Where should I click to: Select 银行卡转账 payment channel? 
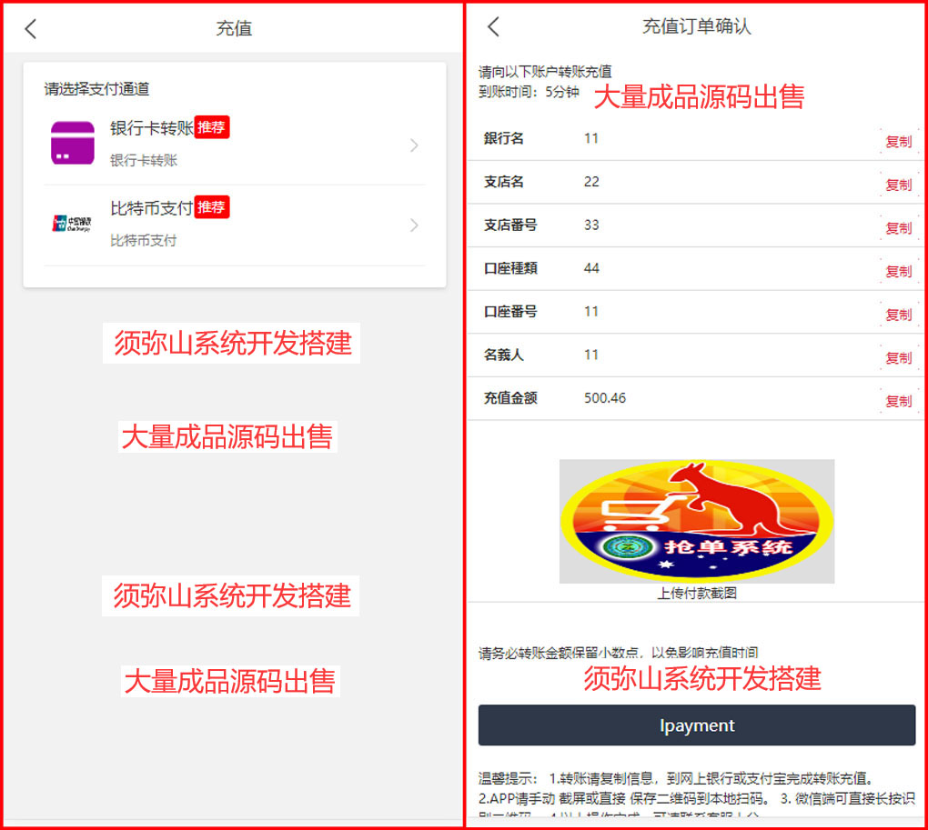pos(152,129)
